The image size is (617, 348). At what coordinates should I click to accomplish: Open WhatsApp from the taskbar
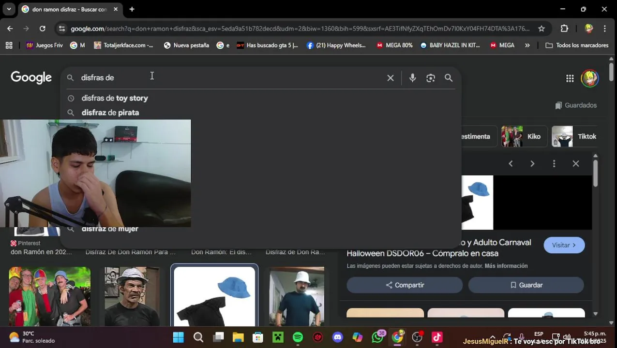377,337
